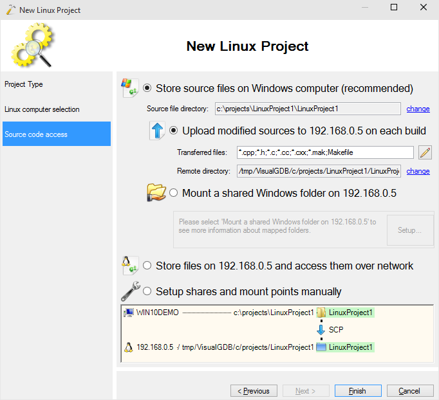Select Upload modified sources on each build
This screenshot has width=439, height=400.
[x=174, y=131]
